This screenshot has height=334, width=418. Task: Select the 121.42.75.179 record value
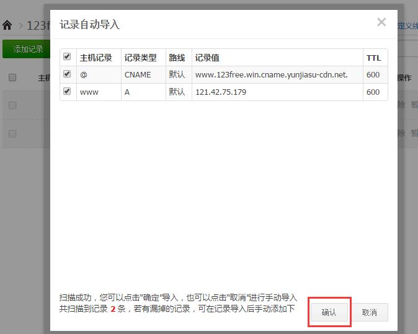[x=221, y=92]
